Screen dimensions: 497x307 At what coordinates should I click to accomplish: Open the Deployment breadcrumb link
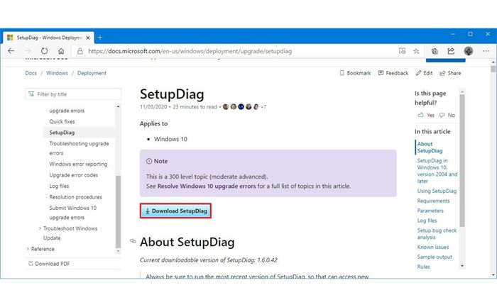tap(92, 73)
